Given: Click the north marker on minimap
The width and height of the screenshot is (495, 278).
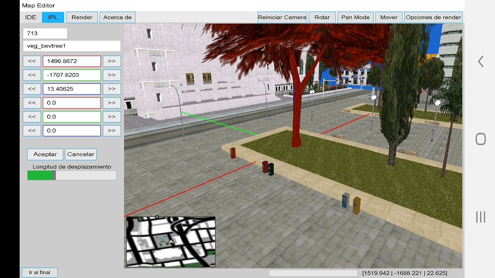Looking at the screenshot, I should 157,217.
